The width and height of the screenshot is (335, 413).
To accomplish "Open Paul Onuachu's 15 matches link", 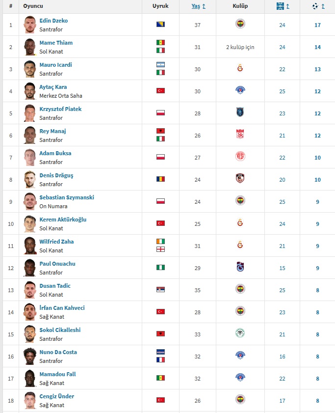I will click(x=282, y=268).
